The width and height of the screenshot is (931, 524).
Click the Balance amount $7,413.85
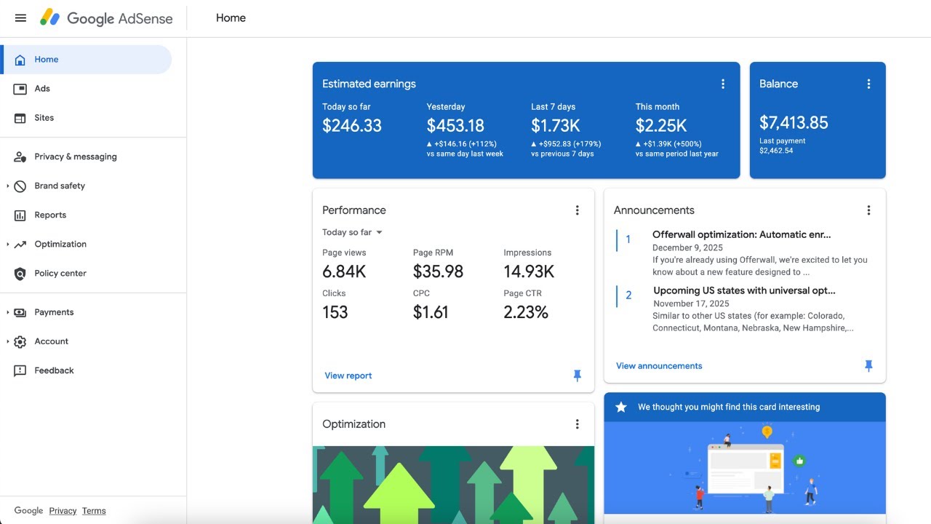pyautogui.click(x=794, y=122)
